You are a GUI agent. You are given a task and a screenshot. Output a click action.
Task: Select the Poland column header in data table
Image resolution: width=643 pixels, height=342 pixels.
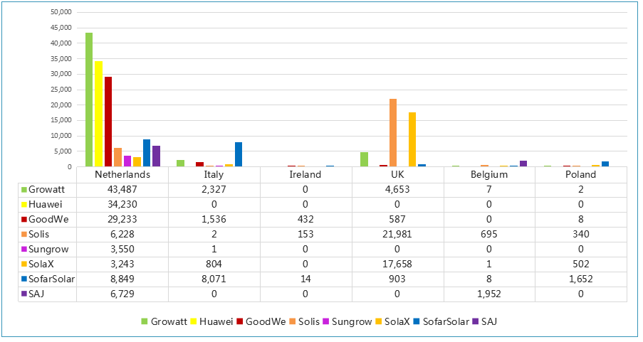580,175
